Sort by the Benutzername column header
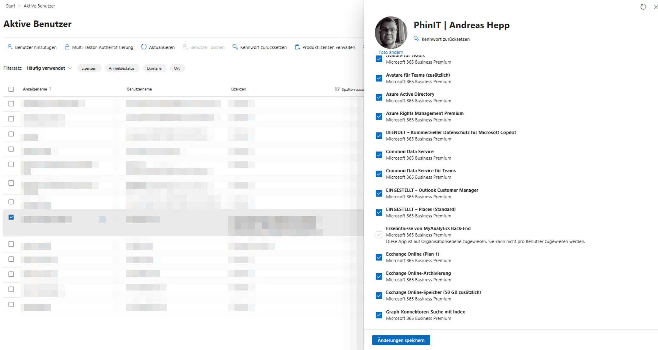 [139, 89]
